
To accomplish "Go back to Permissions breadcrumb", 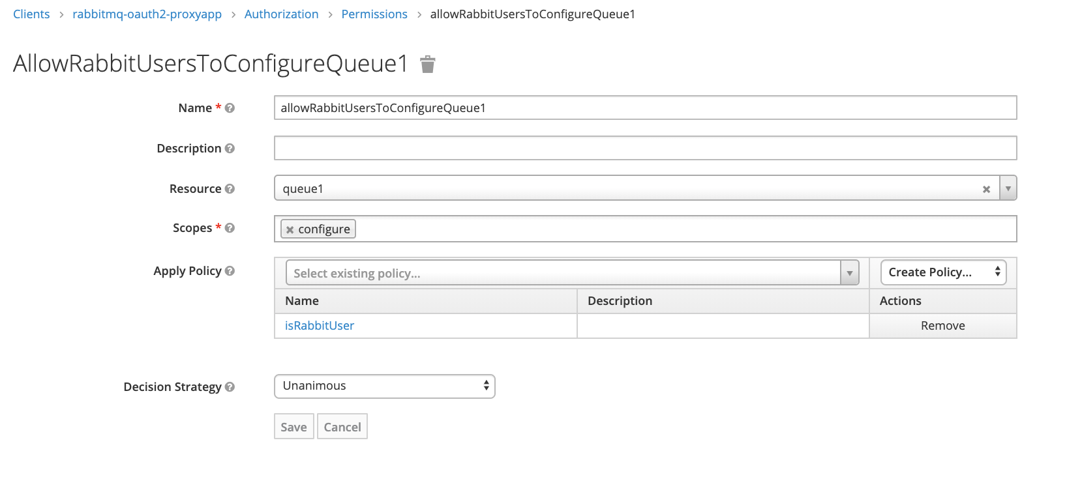I will (x=374, y=14).
